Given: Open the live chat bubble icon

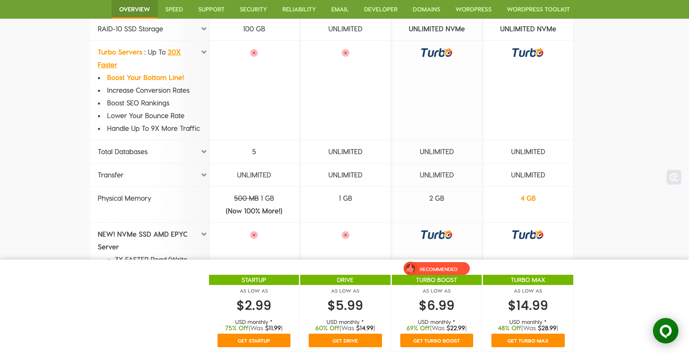Looking at the screenshot, I should 665,331.
